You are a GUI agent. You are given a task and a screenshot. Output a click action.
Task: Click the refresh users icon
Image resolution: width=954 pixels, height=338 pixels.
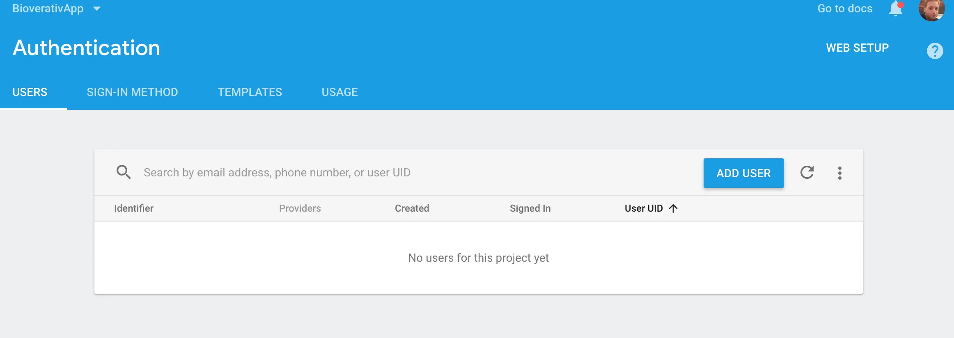(807, 173)
